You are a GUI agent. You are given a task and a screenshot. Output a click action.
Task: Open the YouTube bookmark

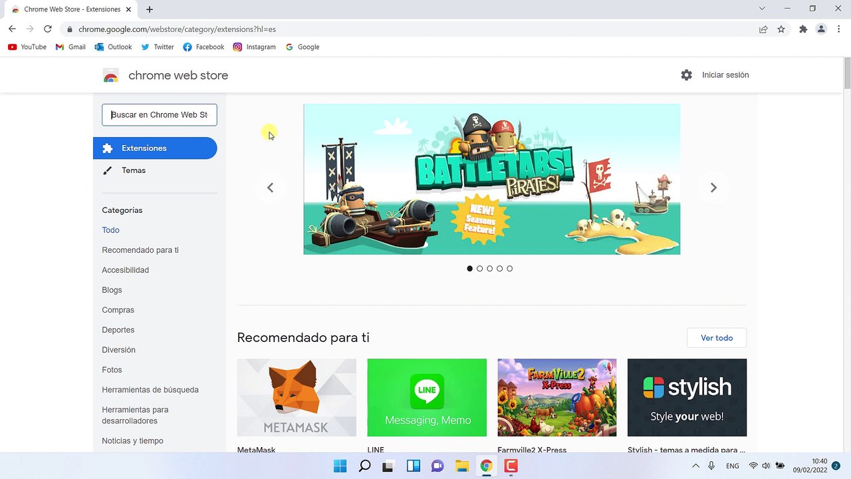point(27,47)
